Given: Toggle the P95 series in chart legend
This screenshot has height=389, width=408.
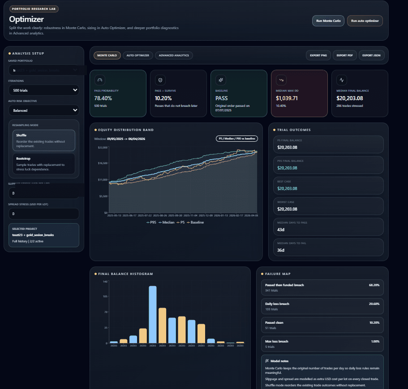Looking at the screenshot, I should 150,222.
